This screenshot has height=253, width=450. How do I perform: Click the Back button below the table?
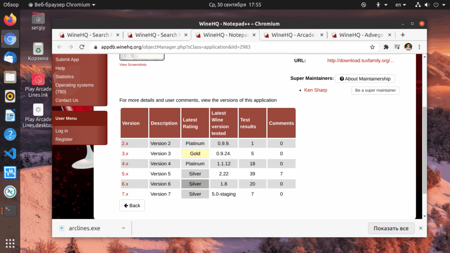point(132,206)
